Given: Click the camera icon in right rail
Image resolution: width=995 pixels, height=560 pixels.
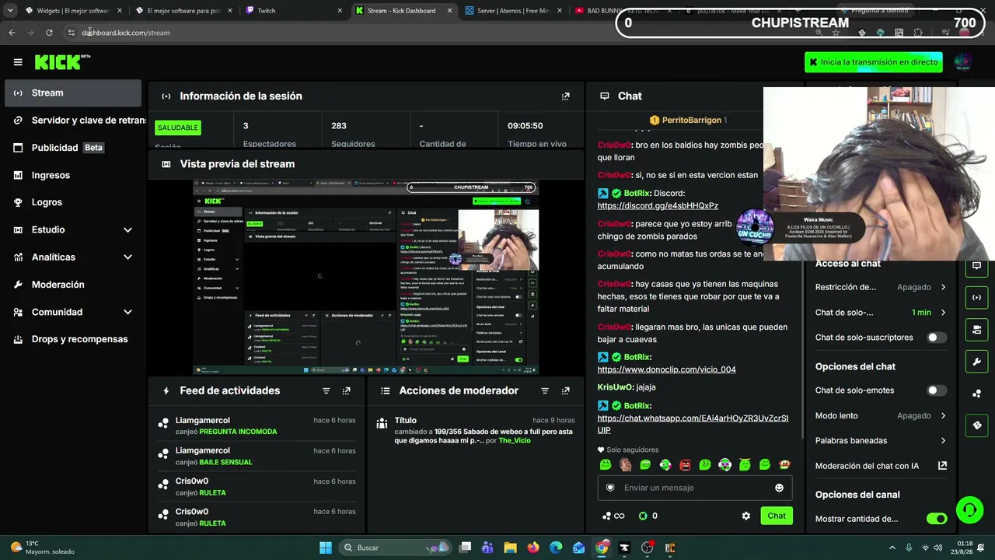Looking at the screenshot, I should (977, 330).
